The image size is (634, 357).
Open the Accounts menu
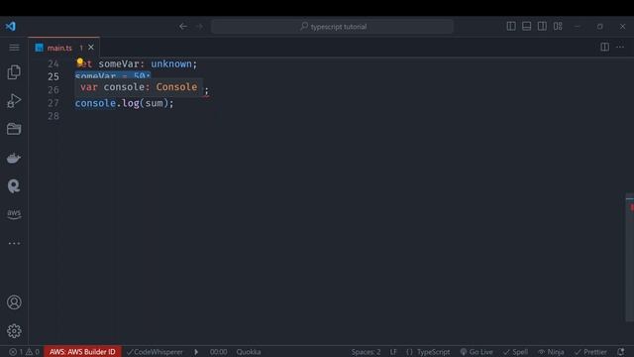(x=14, y=302)
